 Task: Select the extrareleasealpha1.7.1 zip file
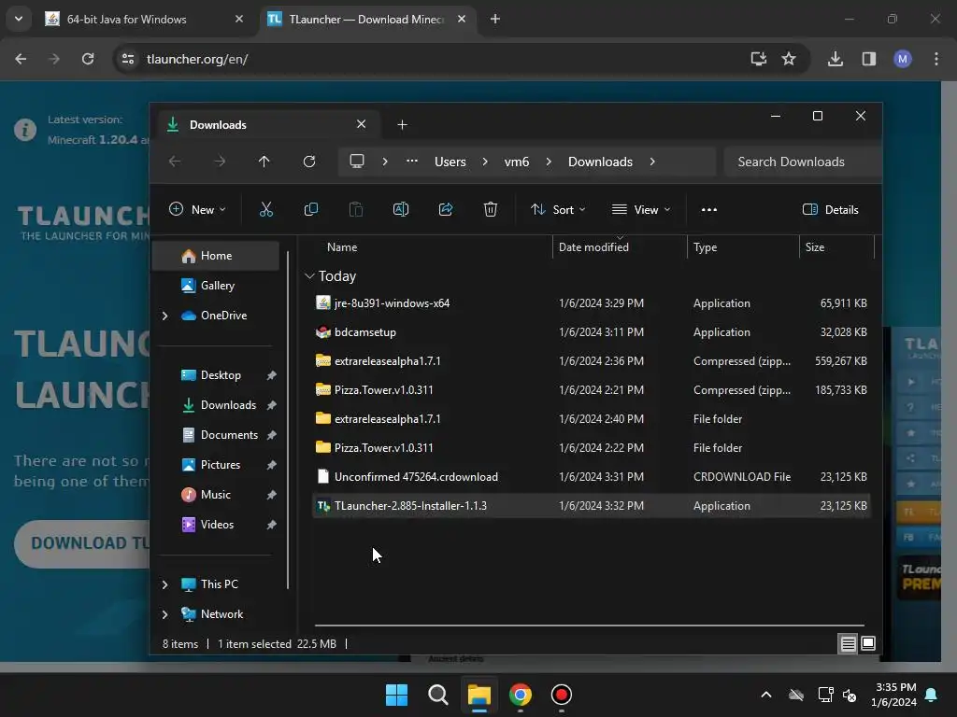point(591,361)
